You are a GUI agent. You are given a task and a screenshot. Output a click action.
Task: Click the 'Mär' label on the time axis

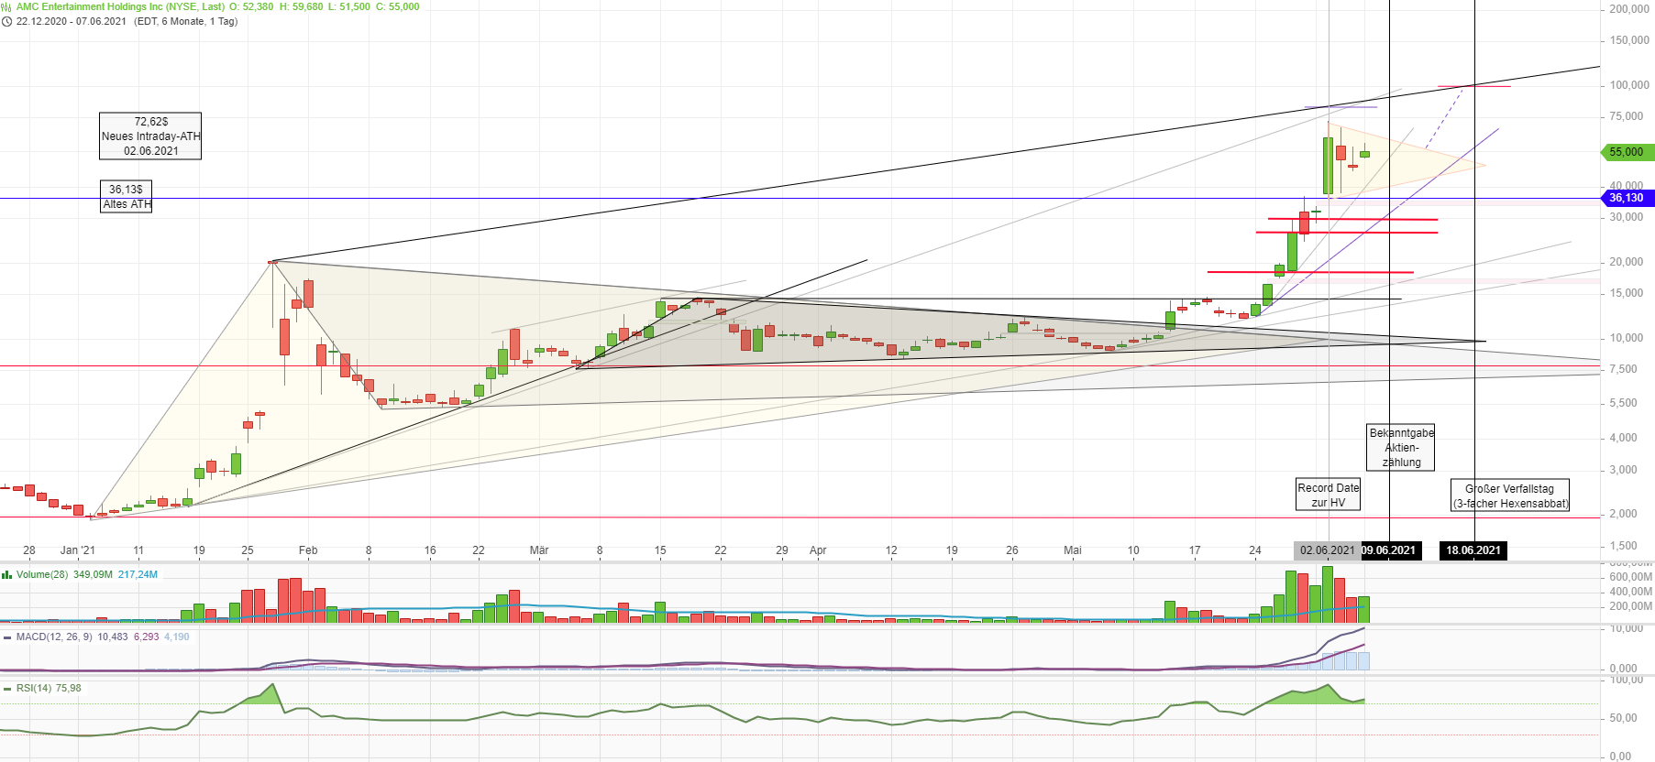click(539, 550)
